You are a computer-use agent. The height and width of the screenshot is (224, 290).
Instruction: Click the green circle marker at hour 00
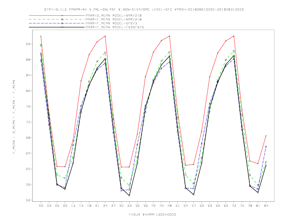pos(41,45)
